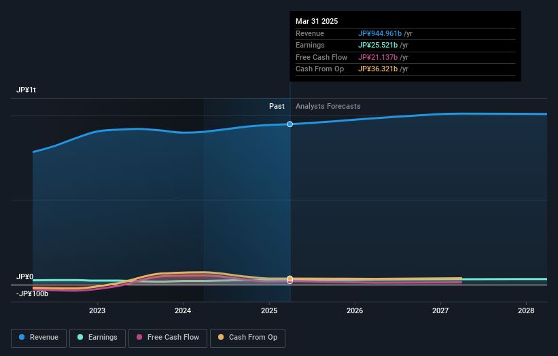Click the JP¥21.137b free cash flow value
The width and height of the screenshot is (558, 356).
tap(378, 57)
